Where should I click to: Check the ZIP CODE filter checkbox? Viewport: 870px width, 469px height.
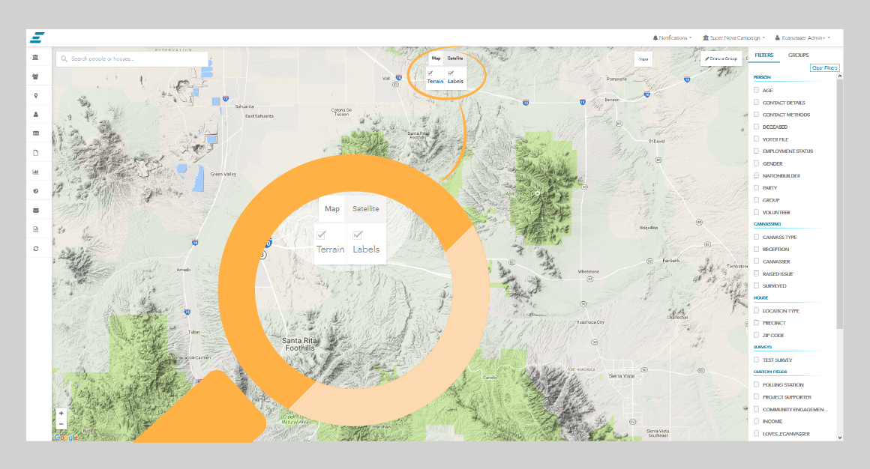[756, 335]
